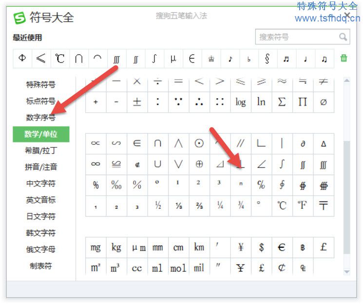Open the 希腊/拉丁 category
The width and height of the screenshot is (363, 304).
[41, 150]
